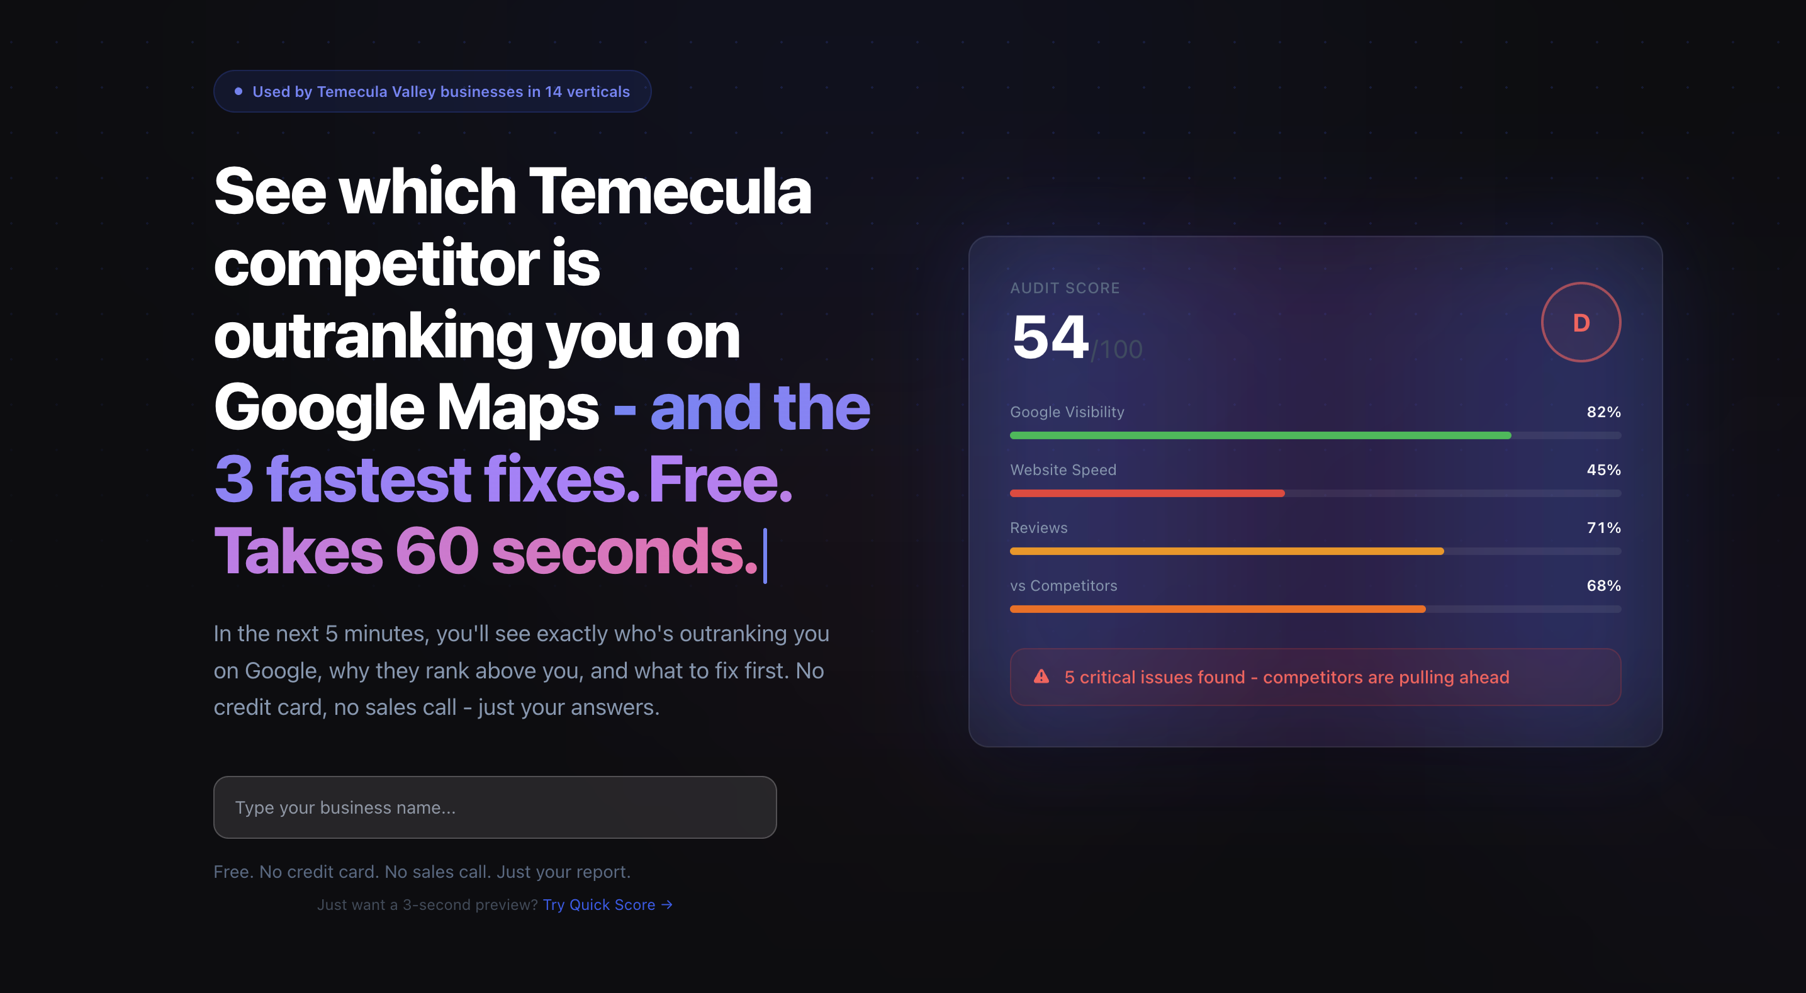Click the audit score number 54

(1050, 337)
